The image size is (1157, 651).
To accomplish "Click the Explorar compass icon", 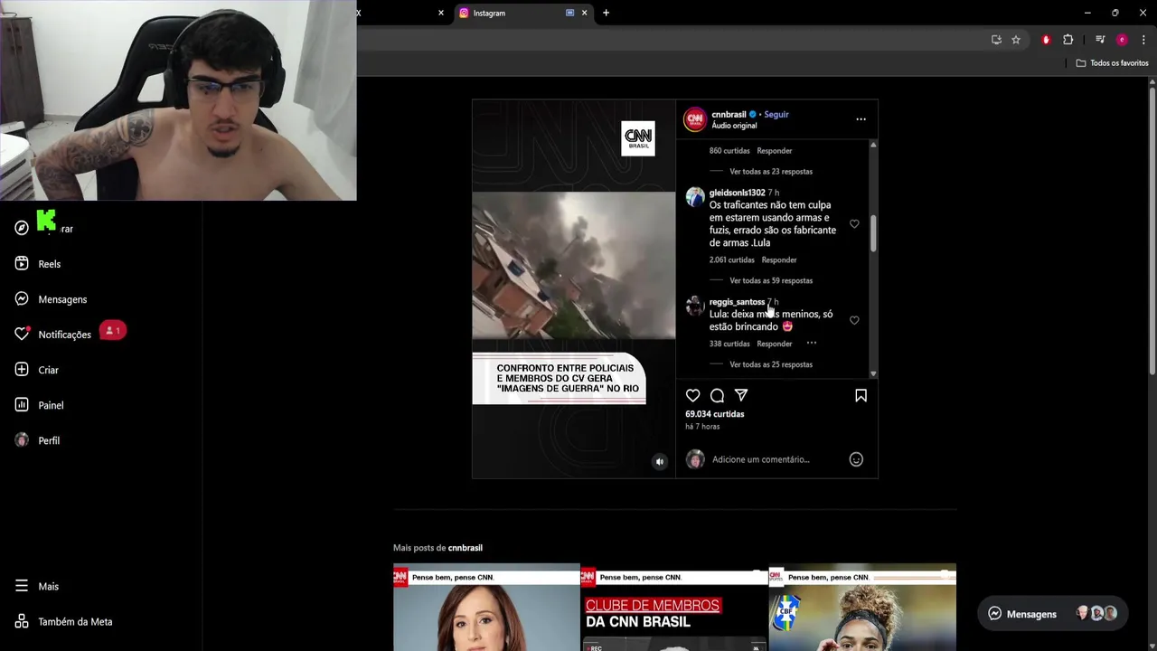I will click(x=22, y=228).
